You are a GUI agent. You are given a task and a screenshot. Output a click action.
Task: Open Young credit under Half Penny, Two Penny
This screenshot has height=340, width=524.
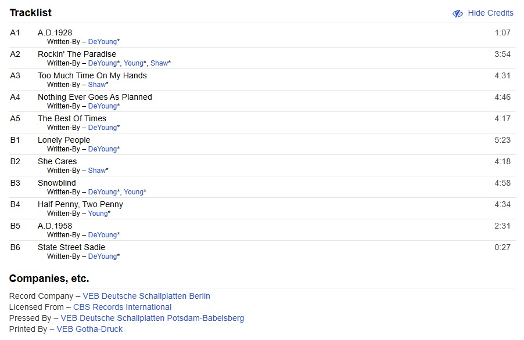pos(98,214)
